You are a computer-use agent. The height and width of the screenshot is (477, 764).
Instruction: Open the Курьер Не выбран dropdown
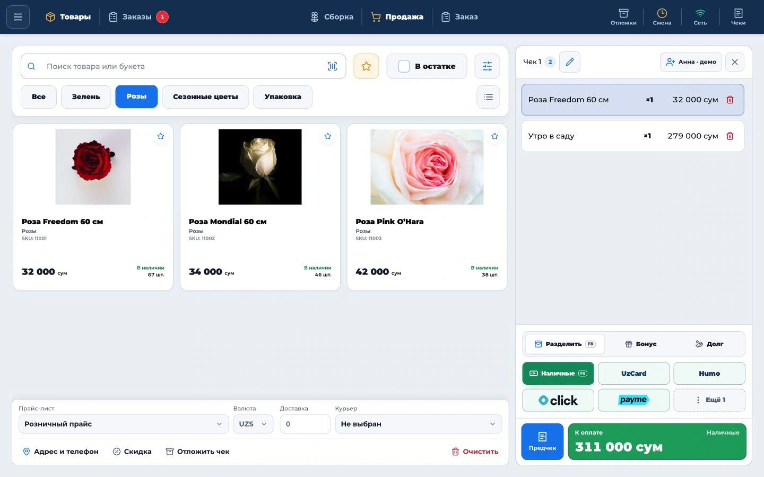pyautogui.click(x=418, y=424)
